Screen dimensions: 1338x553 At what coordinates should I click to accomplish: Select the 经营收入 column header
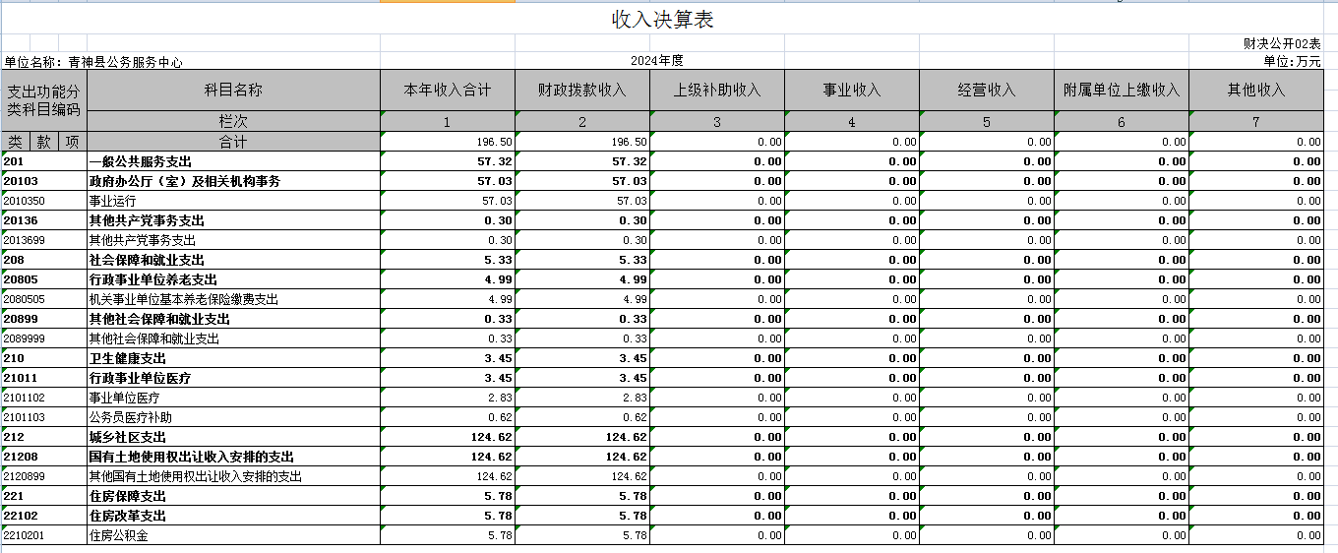point(986,90)
